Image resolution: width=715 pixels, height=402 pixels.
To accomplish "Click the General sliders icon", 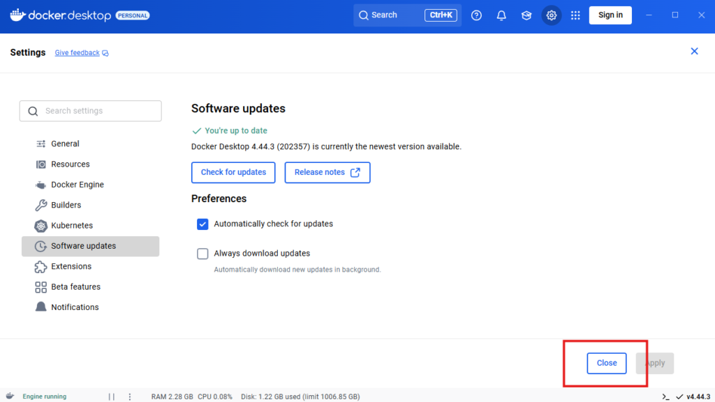I will pos(40,144).
